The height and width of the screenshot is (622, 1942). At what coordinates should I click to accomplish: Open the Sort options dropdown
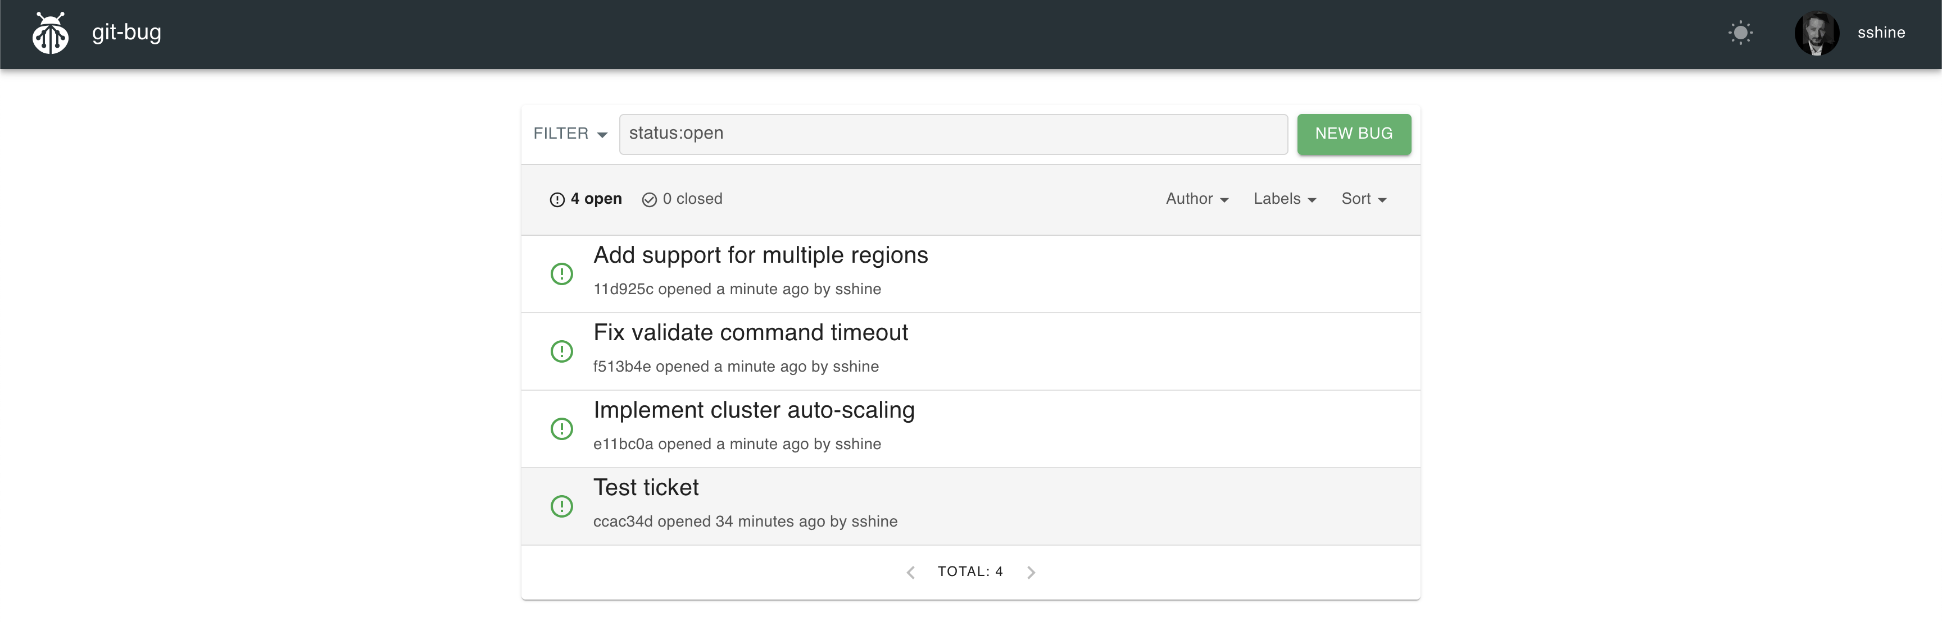point(1363,199)
